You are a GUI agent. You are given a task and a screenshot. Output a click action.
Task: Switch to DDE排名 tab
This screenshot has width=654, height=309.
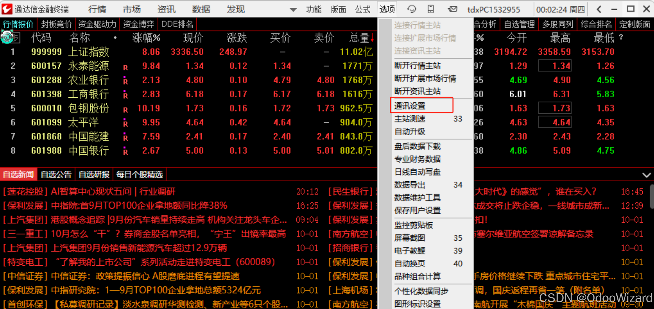coord(177,24)
